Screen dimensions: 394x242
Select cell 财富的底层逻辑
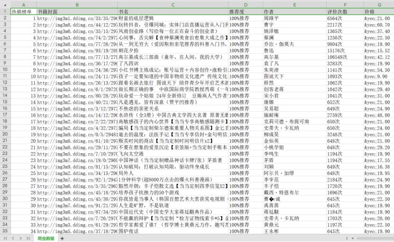coord(173,18)
